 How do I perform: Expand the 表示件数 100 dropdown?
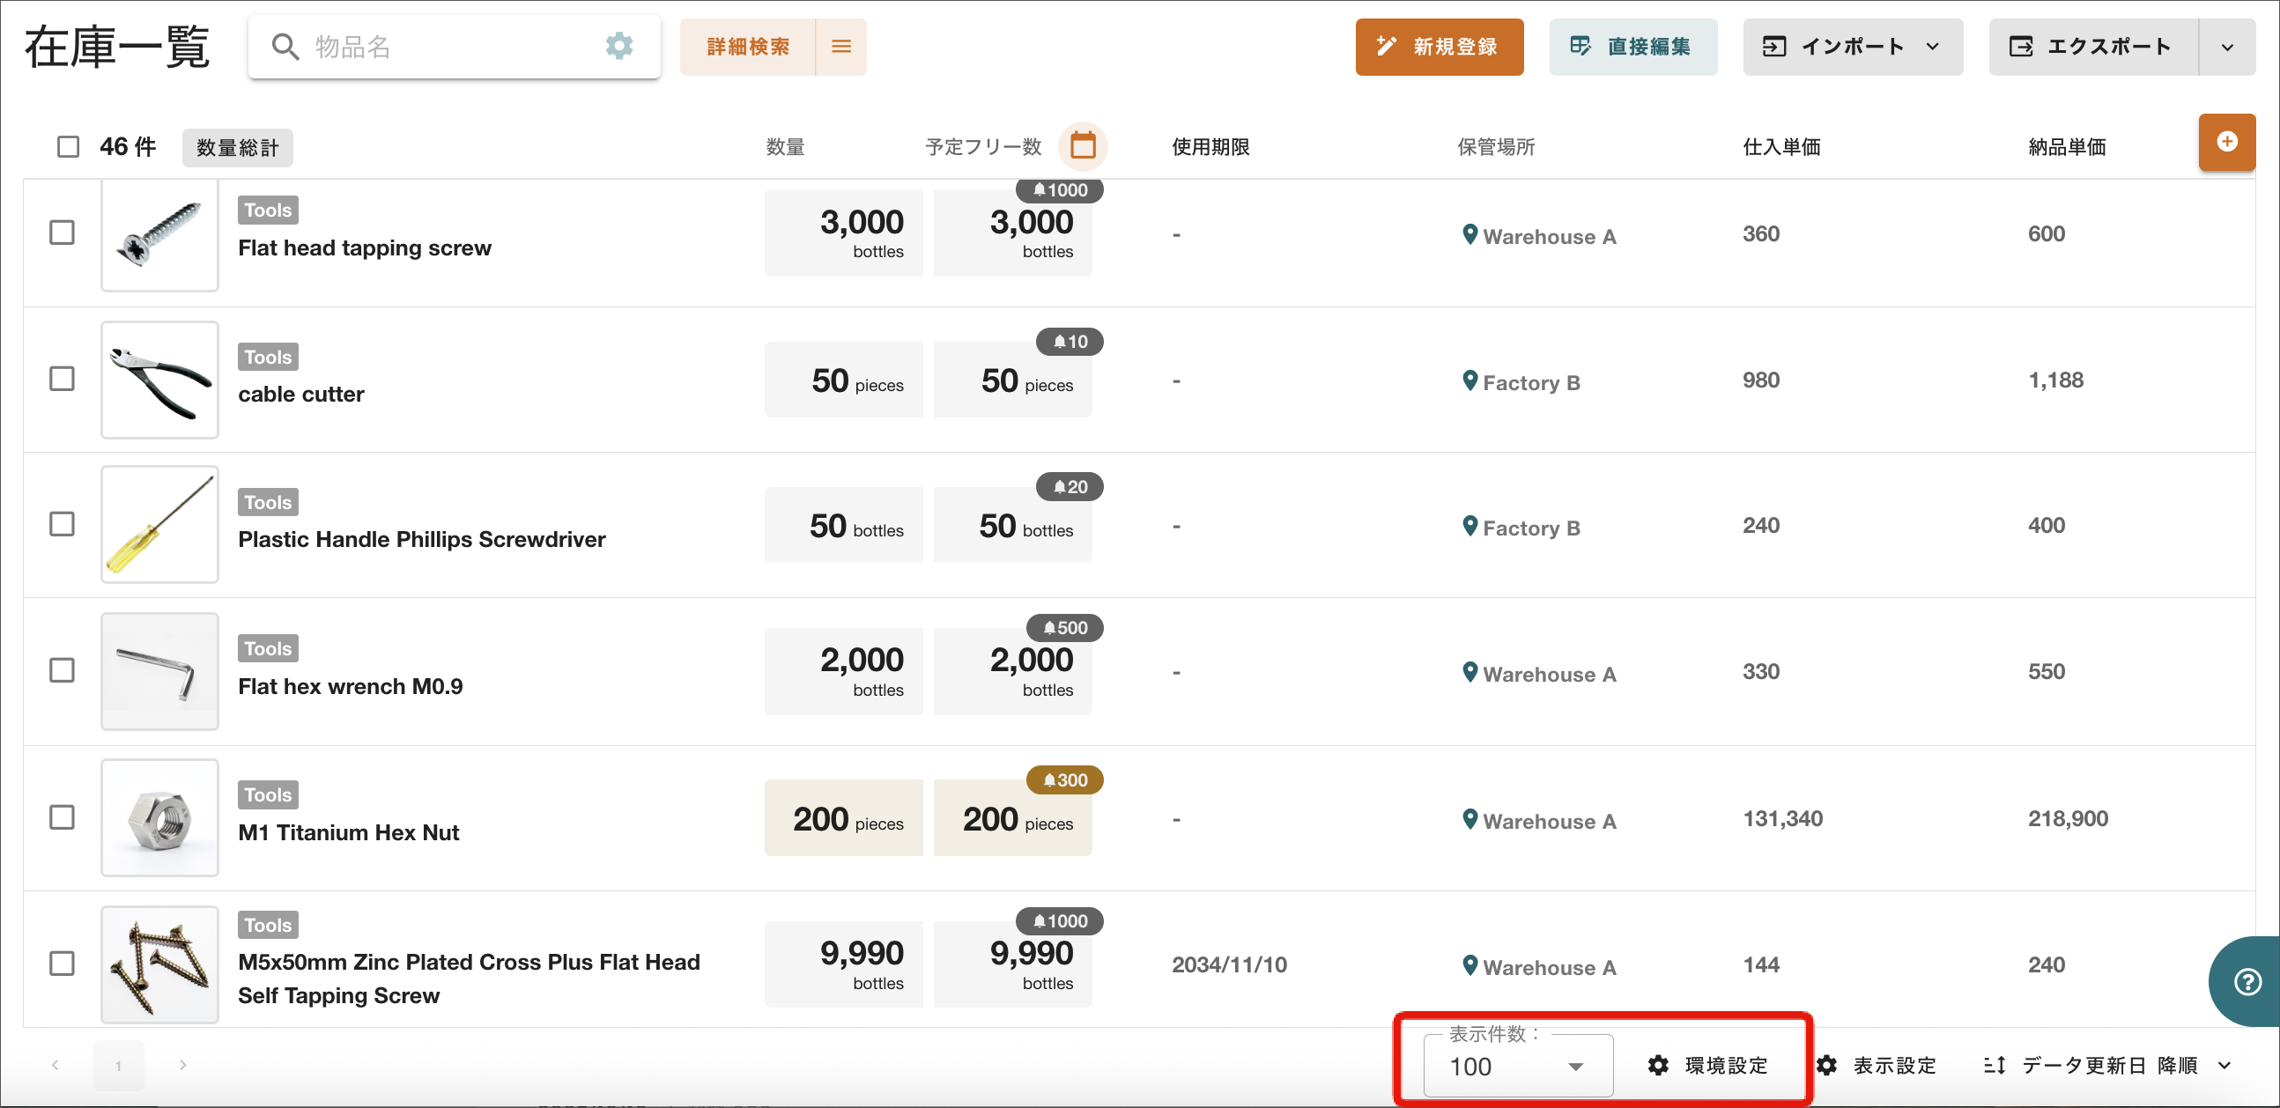coord(1517,1066)
